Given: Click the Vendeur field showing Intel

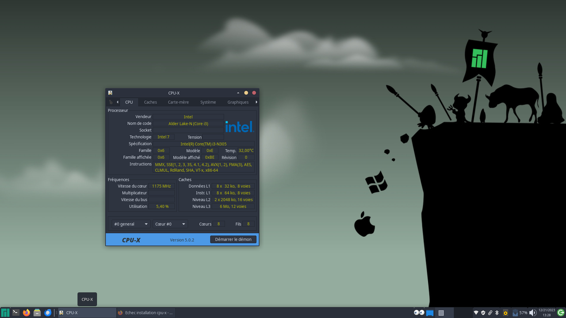Looking at the screenshot, I should tap(188, 117).
